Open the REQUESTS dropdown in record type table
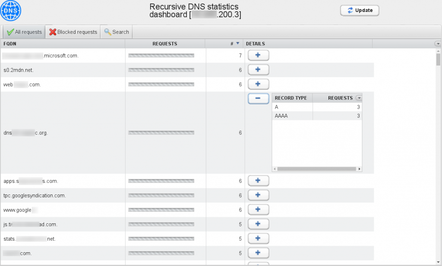Viewport: 442px width, 266px height. tap(359, 98)
